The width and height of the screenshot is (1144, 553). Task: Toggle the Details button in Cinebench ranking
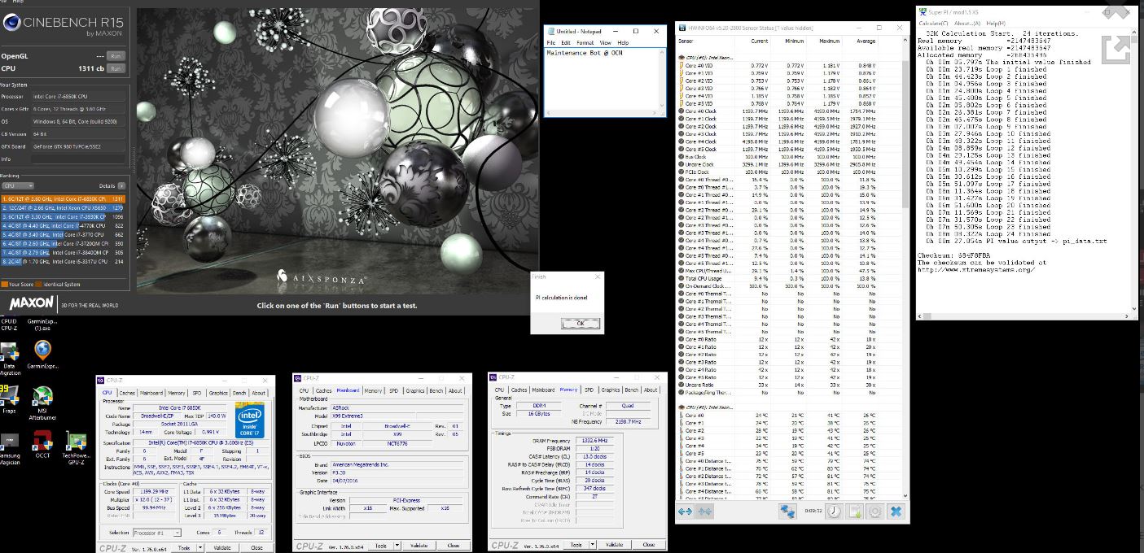[x=121, y=186]
